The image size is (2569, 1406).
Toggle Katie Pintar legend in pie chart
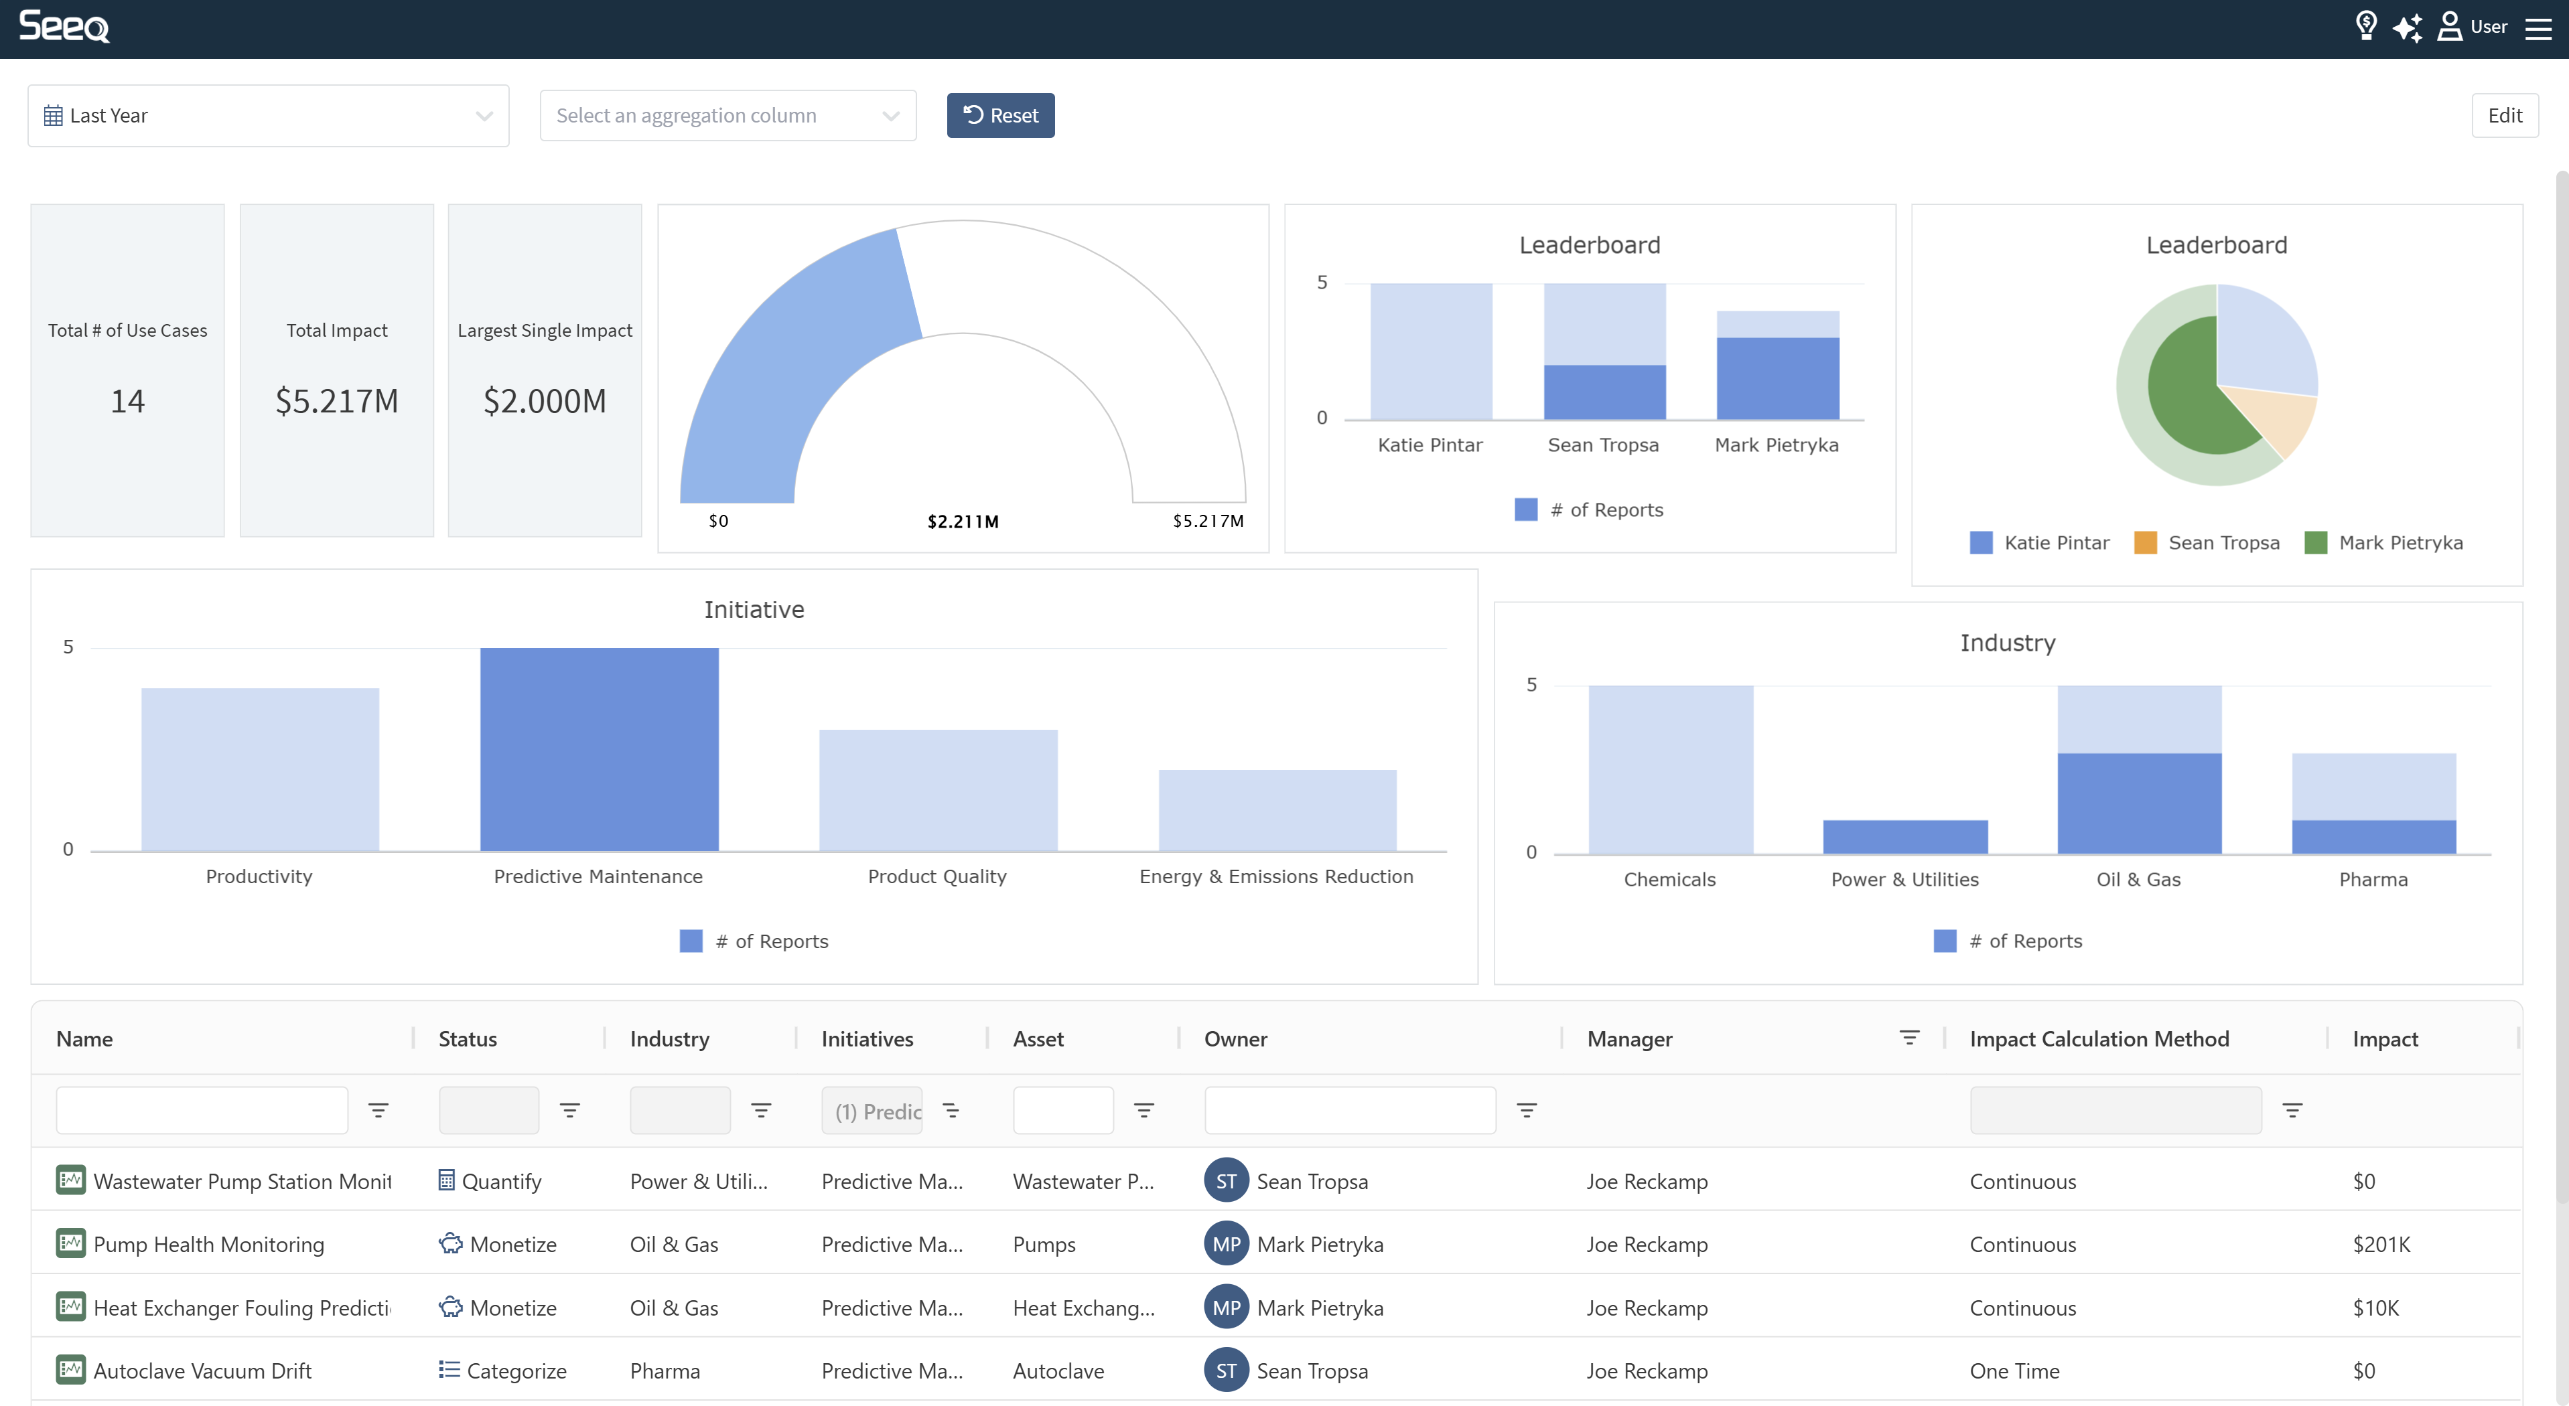click(2039, 543)
